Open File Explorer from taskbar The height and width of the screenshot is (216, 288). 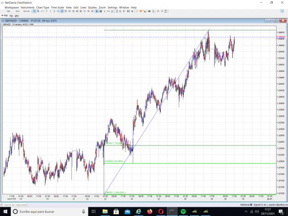tap(105, 211)
